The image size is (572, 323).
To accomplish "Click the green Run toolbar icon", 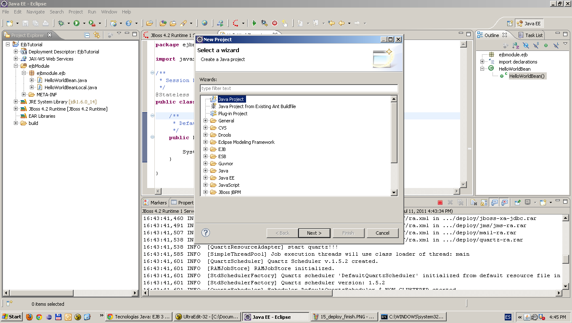I will pos(77,23).
